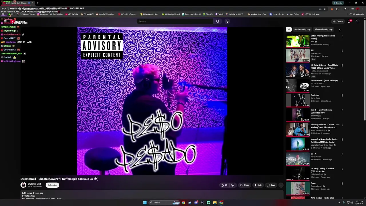Show hidden system tray icons
Image resolution: width=366 pixels, height=206 pixels.
pos(339,203)
